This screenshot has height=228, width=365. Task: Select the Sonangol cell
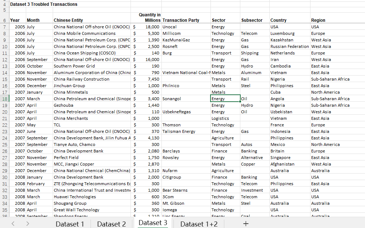click(186, 99)
